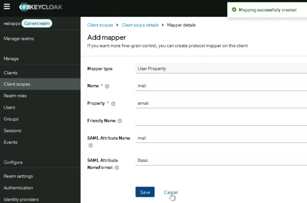Click the Friendly Name input field
307x203 pixels.
(x=221, y=121)
